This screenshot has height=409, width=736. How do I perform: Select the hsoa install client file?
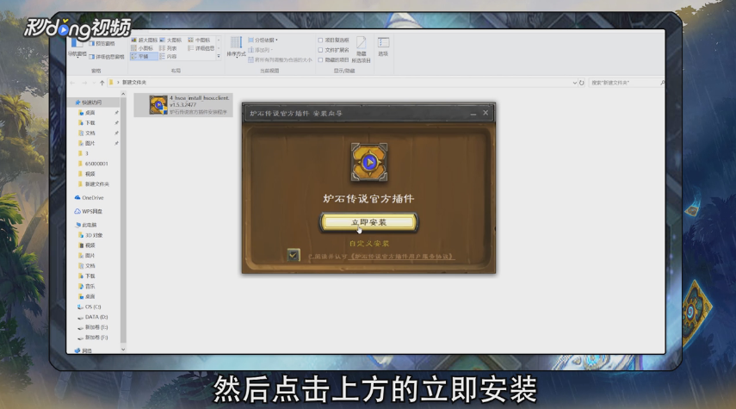[x=183, y=105]
